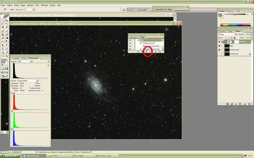Select the Zoom magnifier tool
The width and height of the screenshot is (254, 158).
pos(7,56)
